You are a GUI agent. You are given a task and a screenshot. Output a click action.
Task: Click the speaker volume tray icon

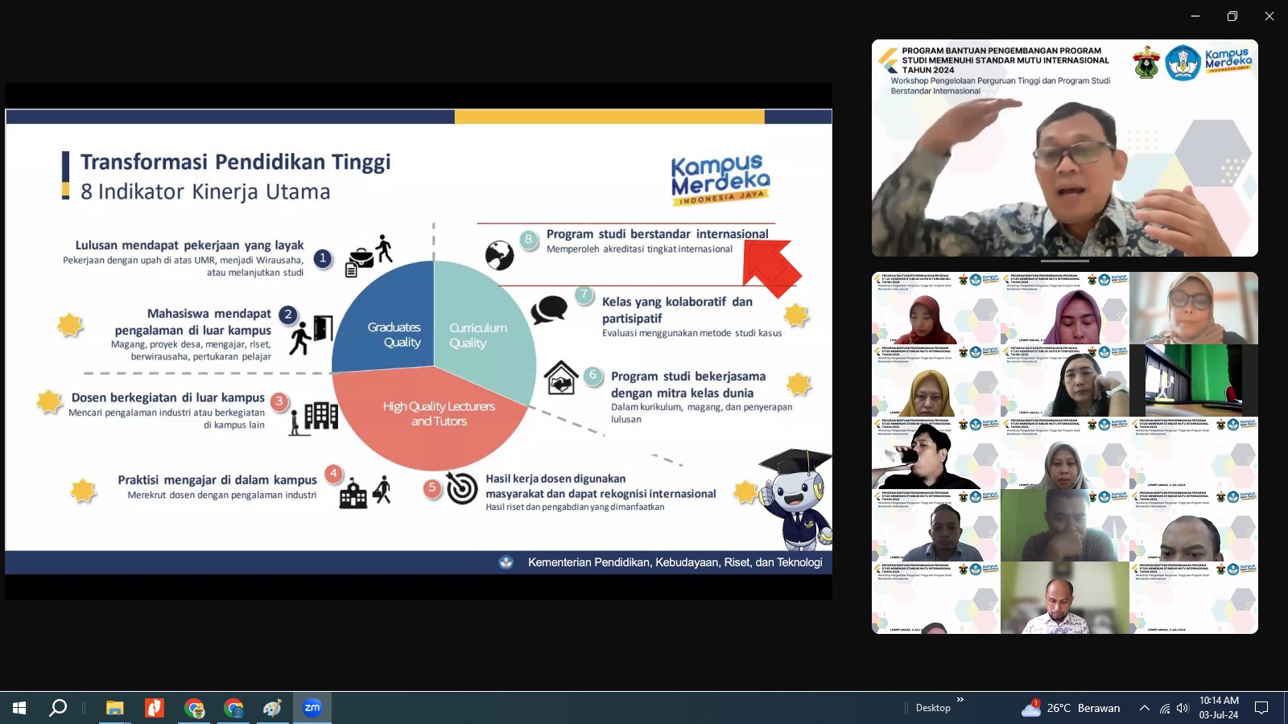[1182, 708]
